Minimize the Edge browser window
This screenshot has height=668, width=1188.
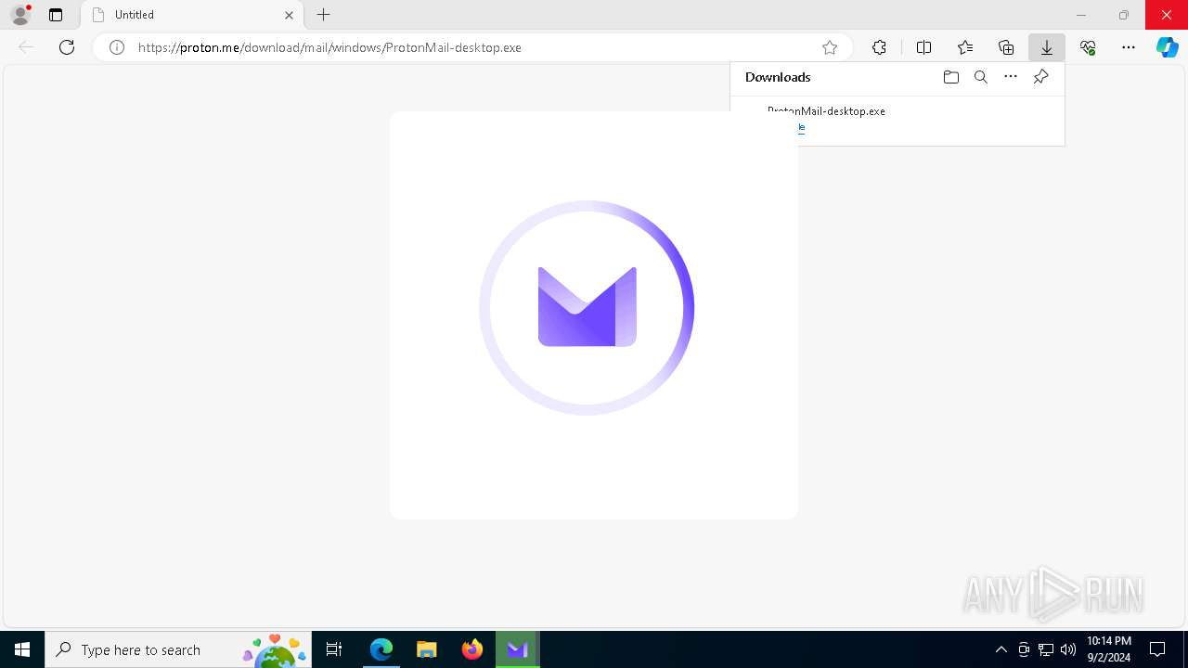(1081, 15)
